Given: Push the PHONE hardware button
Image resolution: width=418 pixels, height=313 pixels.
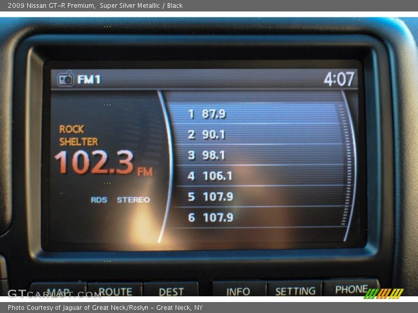Looking at the screenshot, I should [351, 288].
